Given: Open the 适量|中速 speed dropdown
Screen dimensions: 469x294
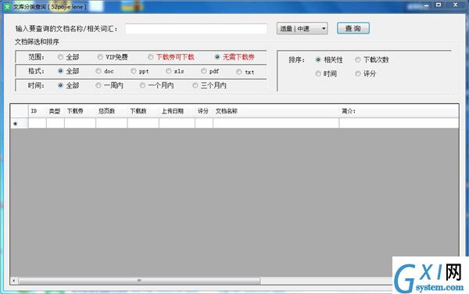Looking at the screenshot, I should click(302, 29).
